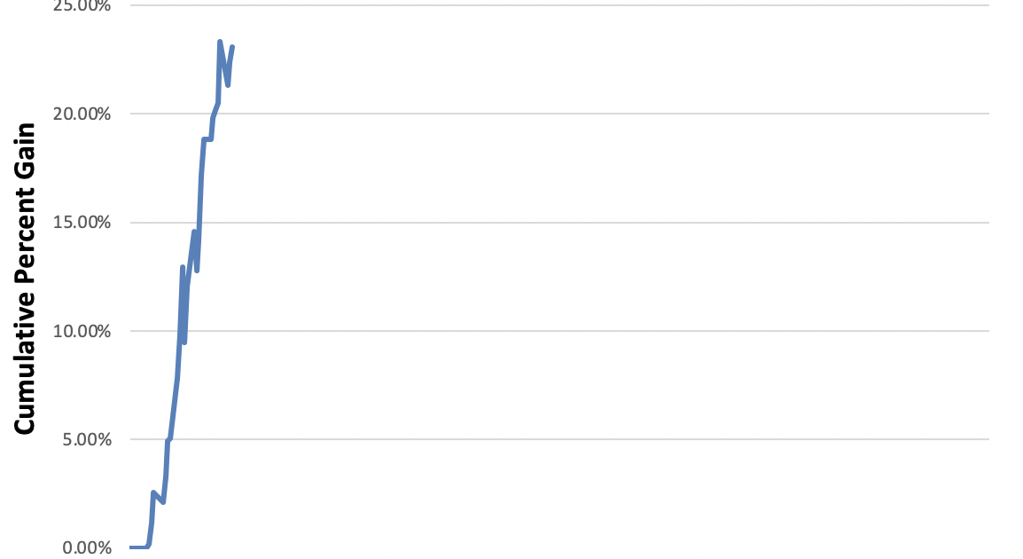Select the 20.00% axis label
Viewport: 1023px width, 559px height.
pos(83,114)
